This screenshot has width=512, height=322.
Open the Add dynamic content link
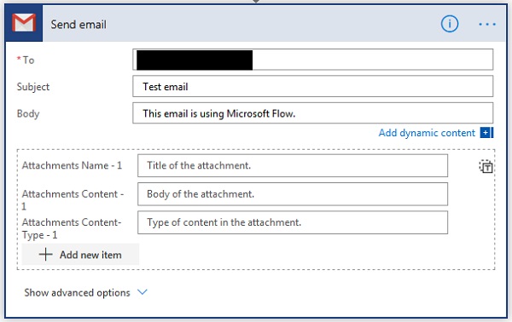point(427,133)
